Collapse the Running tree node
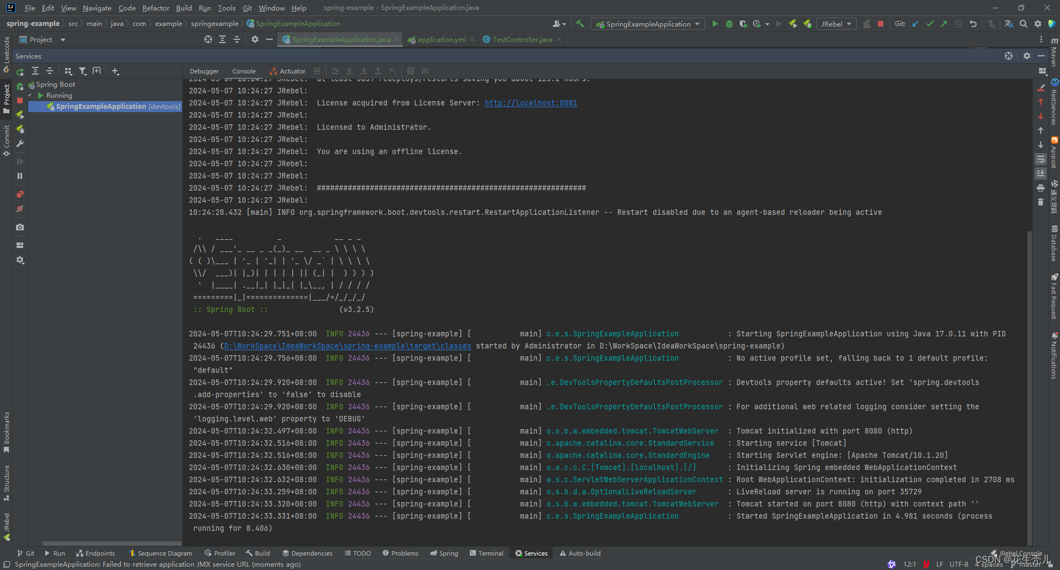1060x570 pixels. 30,96
